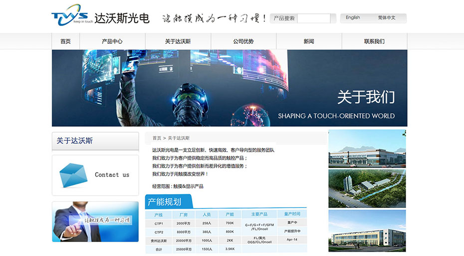Open the top factory building photo
Image resolution: width=464 pixels, height=256 pixels.
click(x=367, y=149)
